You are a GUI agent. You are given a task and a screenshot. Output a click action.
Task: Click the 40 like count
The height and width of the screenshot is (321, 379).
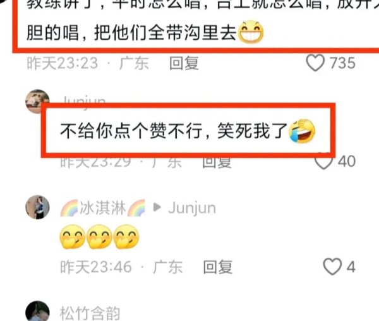pyautogui.click(x=347, y=162)
